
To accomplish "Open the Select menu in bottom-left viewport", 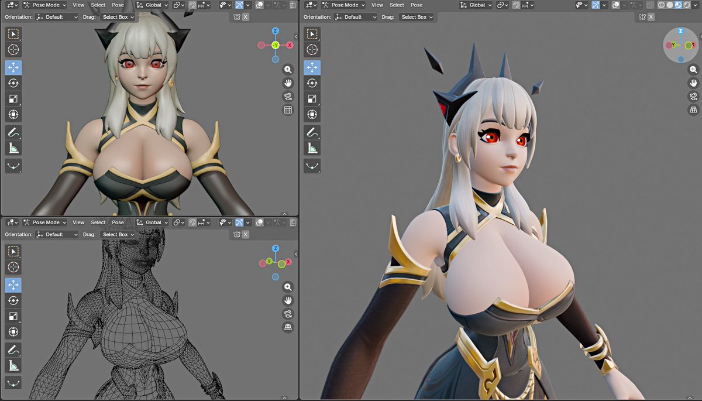I will 98,222.
